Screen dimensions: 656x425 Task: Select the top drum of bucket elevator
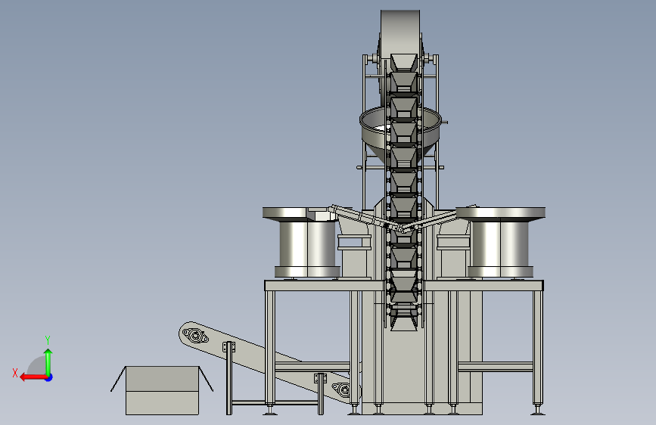(400, 33)
